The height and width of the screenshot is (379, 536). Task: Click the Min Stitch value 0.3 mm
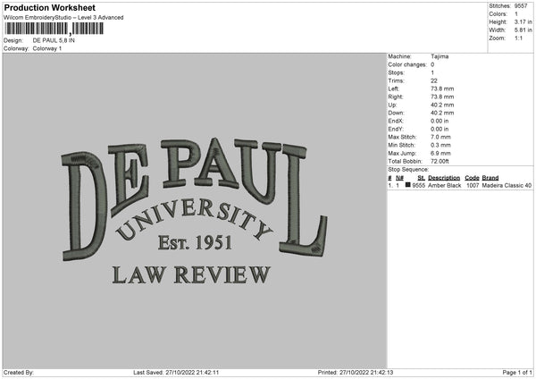[x=440, y=146]
